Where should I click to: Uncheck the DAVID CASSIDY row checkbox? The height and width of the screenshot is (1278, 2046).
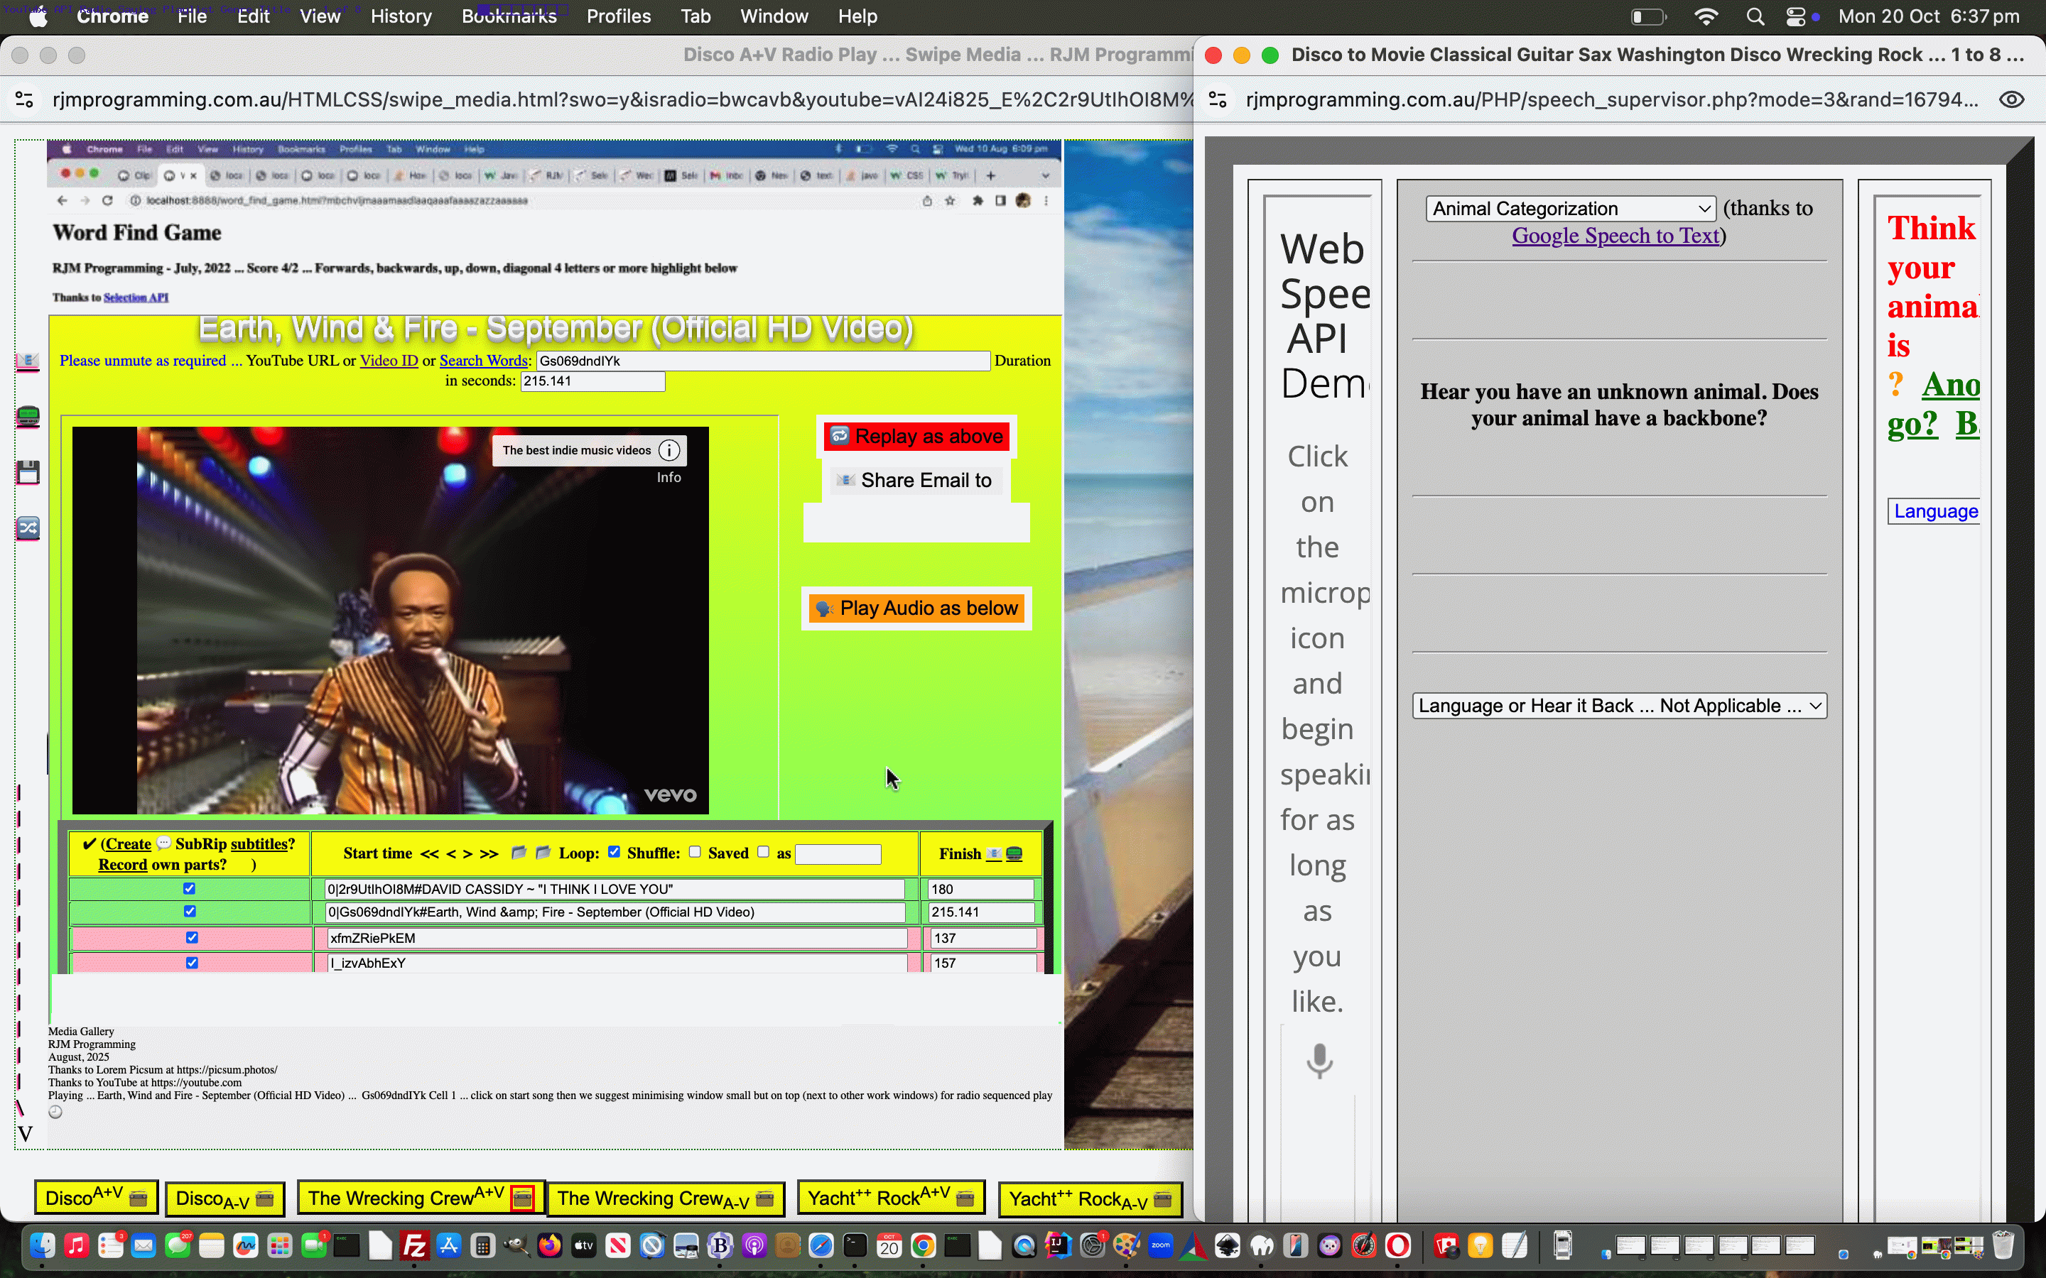190,888
